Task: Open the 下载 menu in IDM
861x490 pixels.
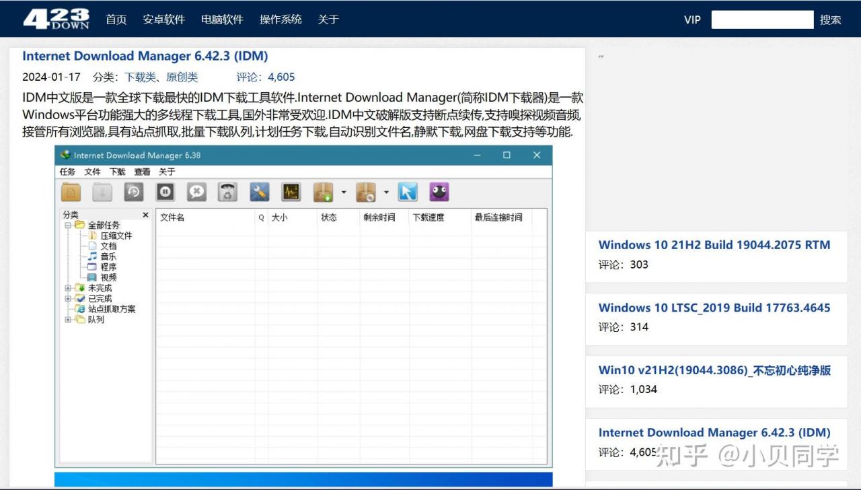Action: pos(117,172)
